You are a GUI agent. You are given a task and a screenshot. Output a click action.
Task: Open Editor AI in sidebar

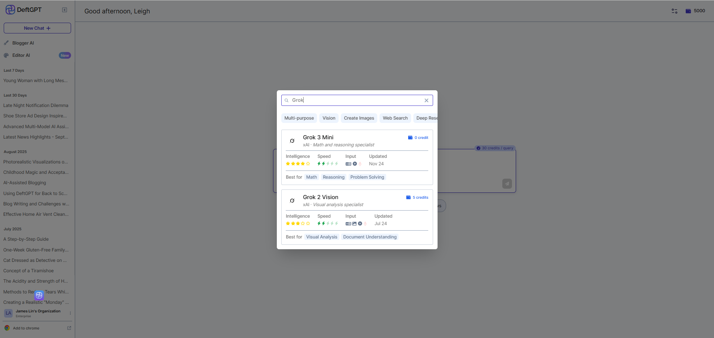pos(21,55)
